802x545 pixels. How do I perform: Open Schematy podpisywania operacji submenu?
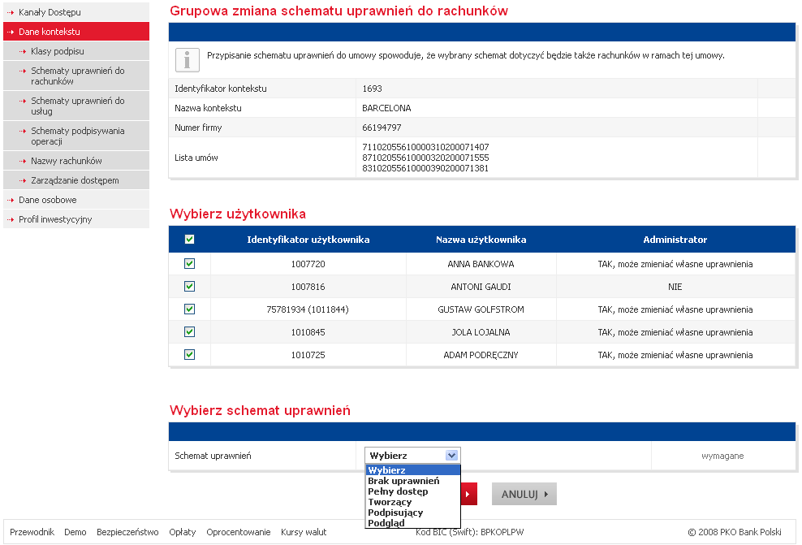point(76,136)
